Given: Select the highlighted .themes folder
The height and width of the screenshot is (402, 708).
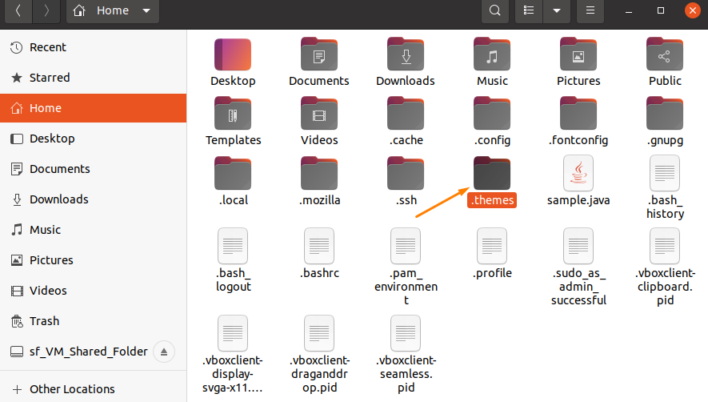Looking at the screenshot, I should pos(492,173).
